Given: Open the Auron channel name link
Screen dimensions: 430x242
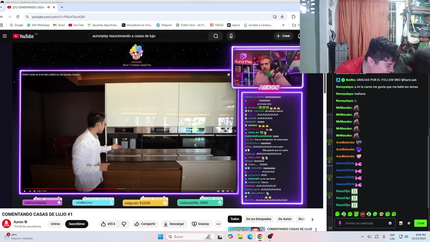Looking at the screenshot, I should (18, 222).
